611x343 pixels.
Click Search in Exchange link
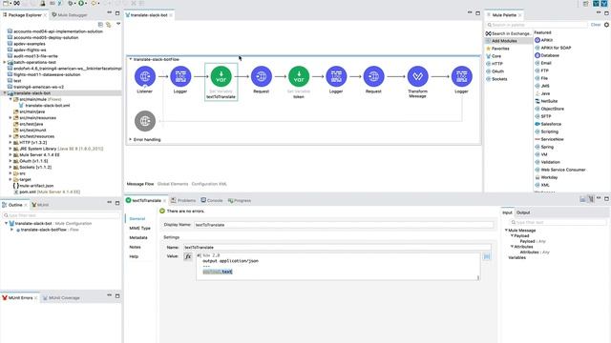[x=508, y=33]
